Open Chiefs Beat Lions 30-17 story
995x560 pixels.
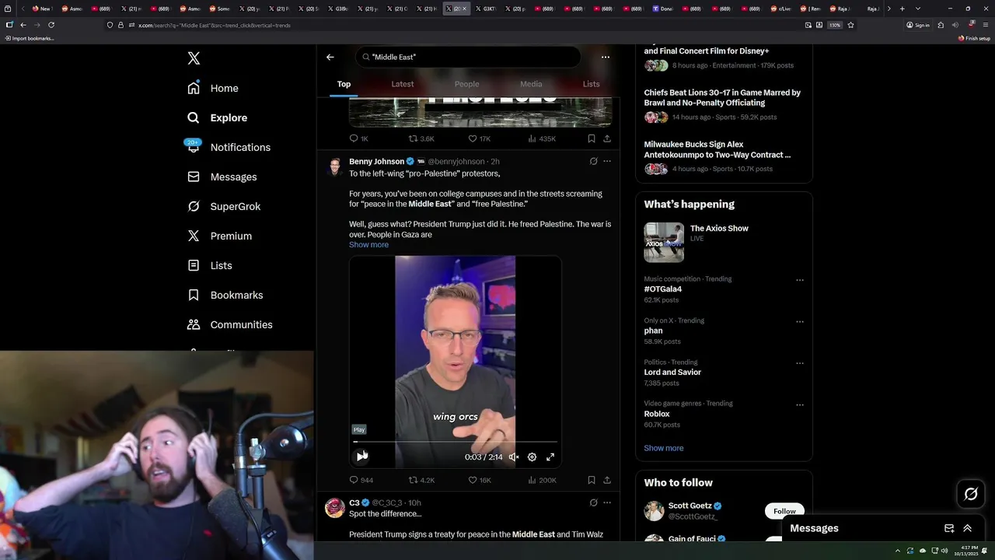click(722, 97)
